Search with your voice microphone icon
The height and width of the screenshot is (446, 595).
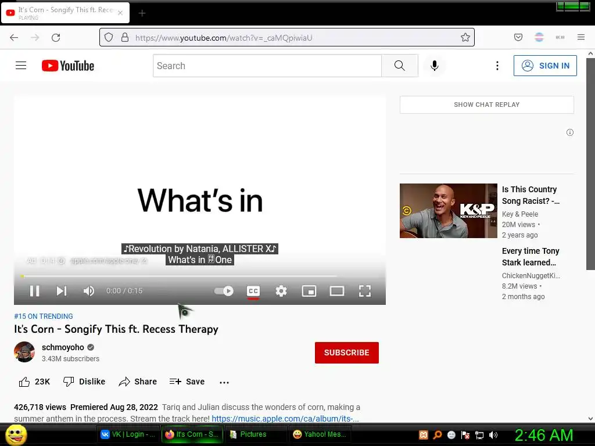tap(435, 66)
